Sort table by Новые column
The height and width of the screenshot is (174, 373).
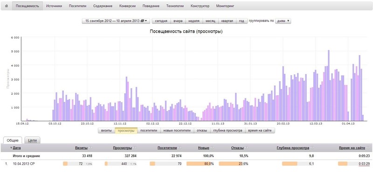coord(204,148)
